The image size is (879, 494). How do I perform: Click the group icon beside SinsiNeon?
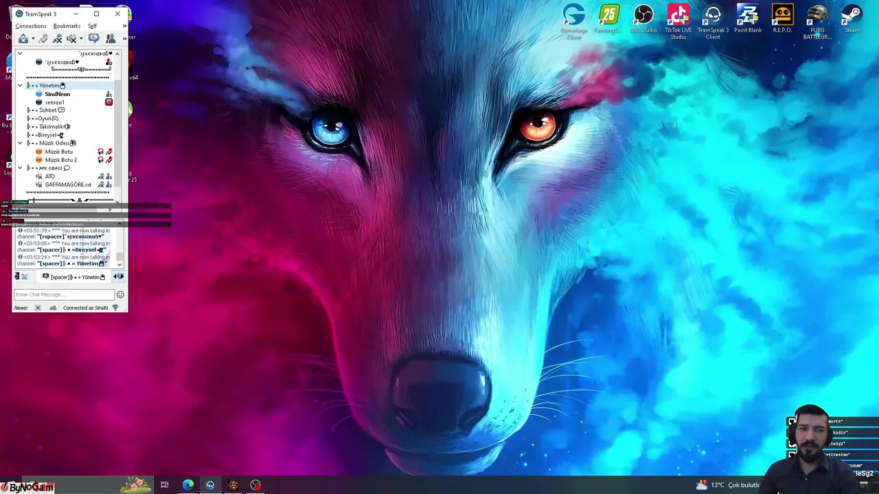tap(109, 94)
